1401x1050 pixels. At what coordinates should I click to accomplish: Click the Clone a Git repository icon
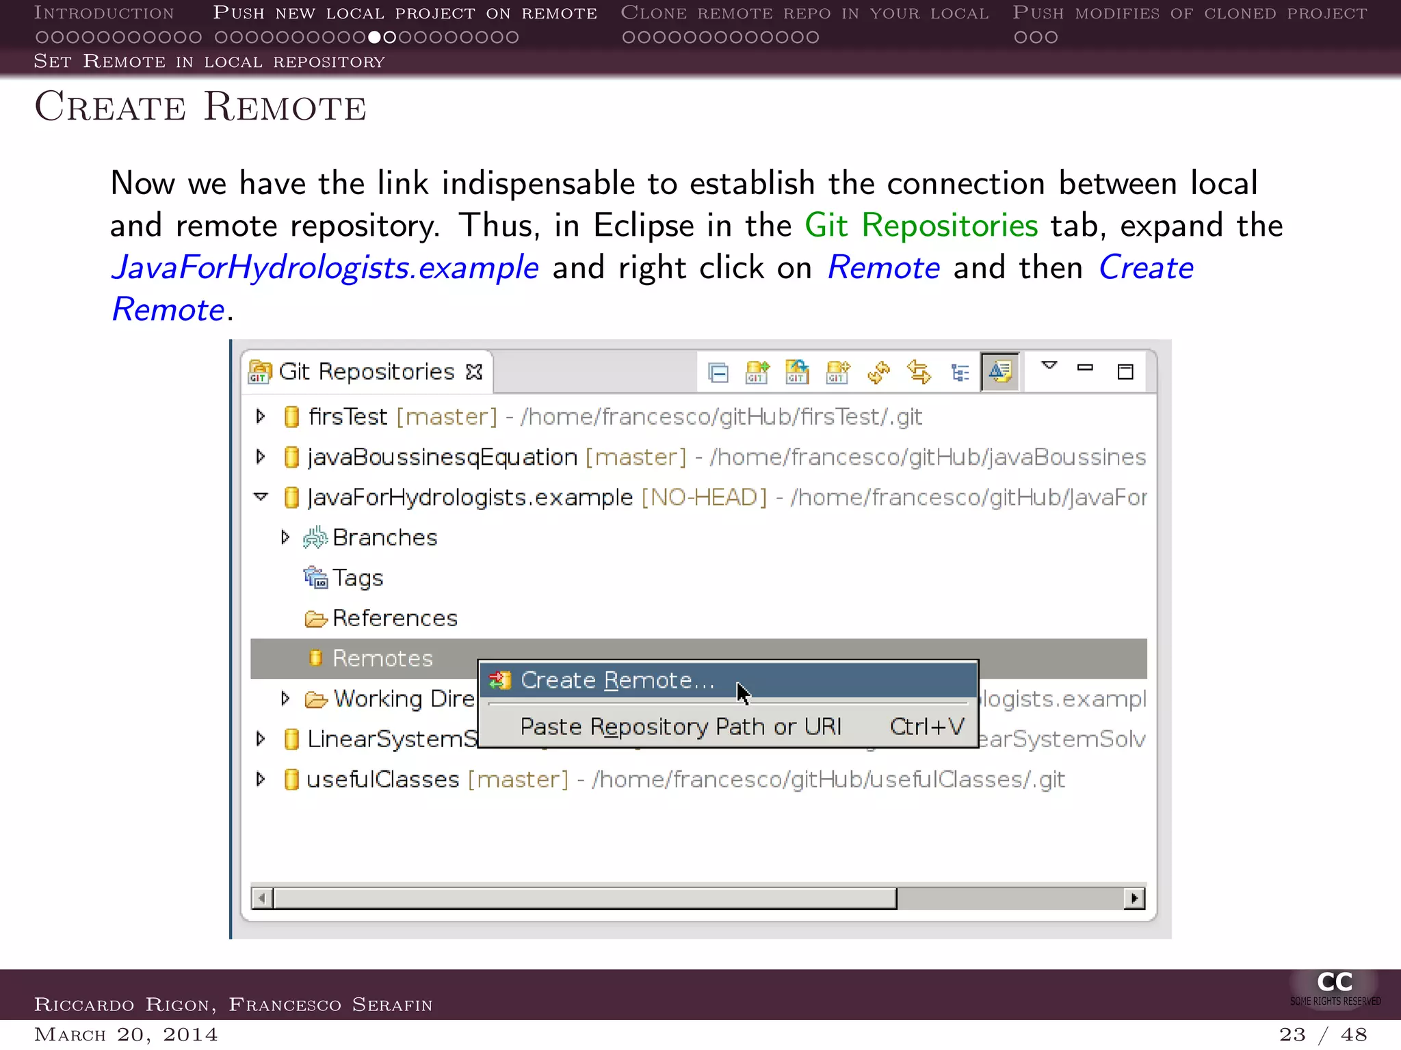[x=797, y=373]
